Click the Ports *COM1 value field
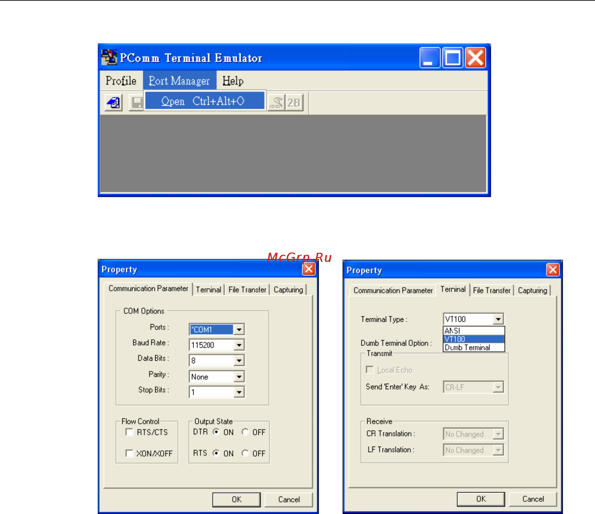Image resolution: width=595 pixels, height=514 pixels. pos(212,329)
